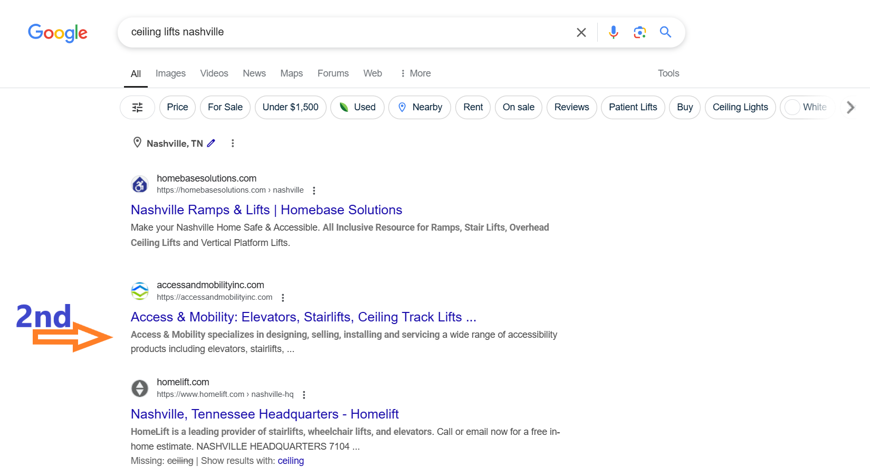Clear the search box with X icon
The image size is (870, 475).
581,32
